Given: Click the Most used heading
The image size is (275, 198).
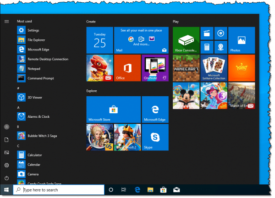Looking at the screenshot, I should coord(24,21).
